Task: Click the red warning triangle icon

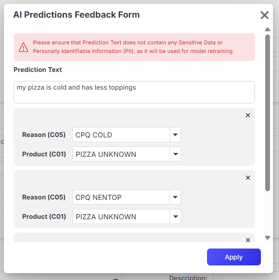Action: (x=24, y=47)
